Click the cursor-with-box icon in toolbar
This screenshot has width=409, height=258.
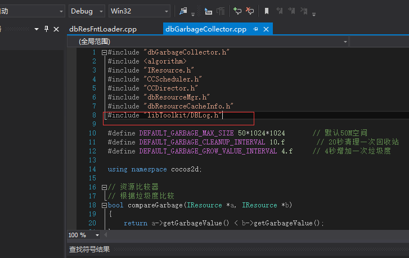208,11
